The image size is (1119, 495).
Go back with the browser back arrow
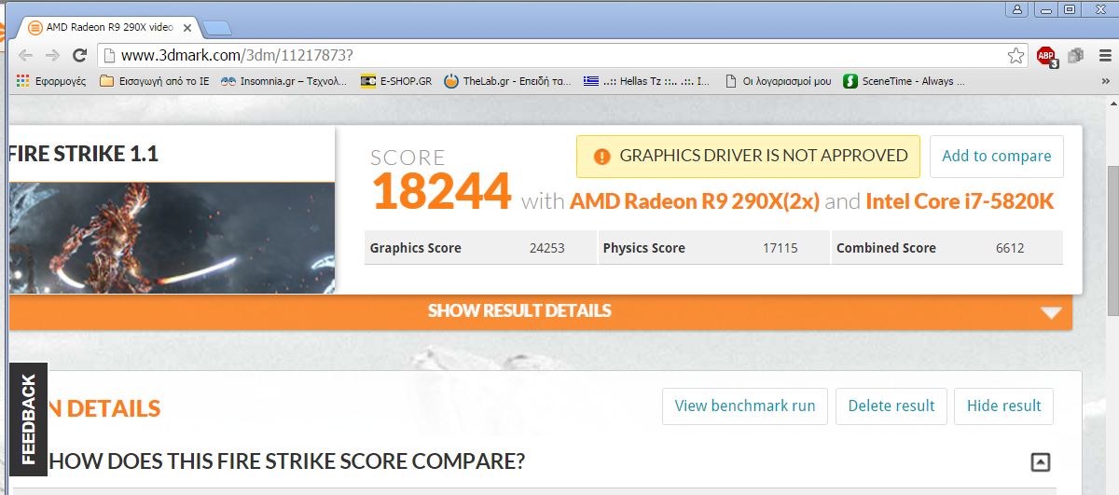point(25,56)
